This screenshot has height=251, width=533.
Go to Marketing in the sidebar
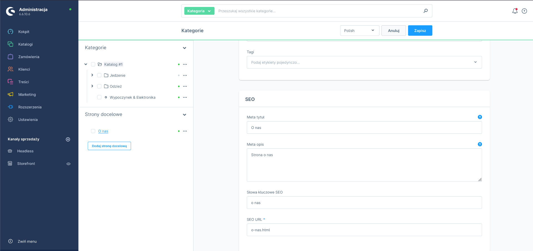(27, 95)
